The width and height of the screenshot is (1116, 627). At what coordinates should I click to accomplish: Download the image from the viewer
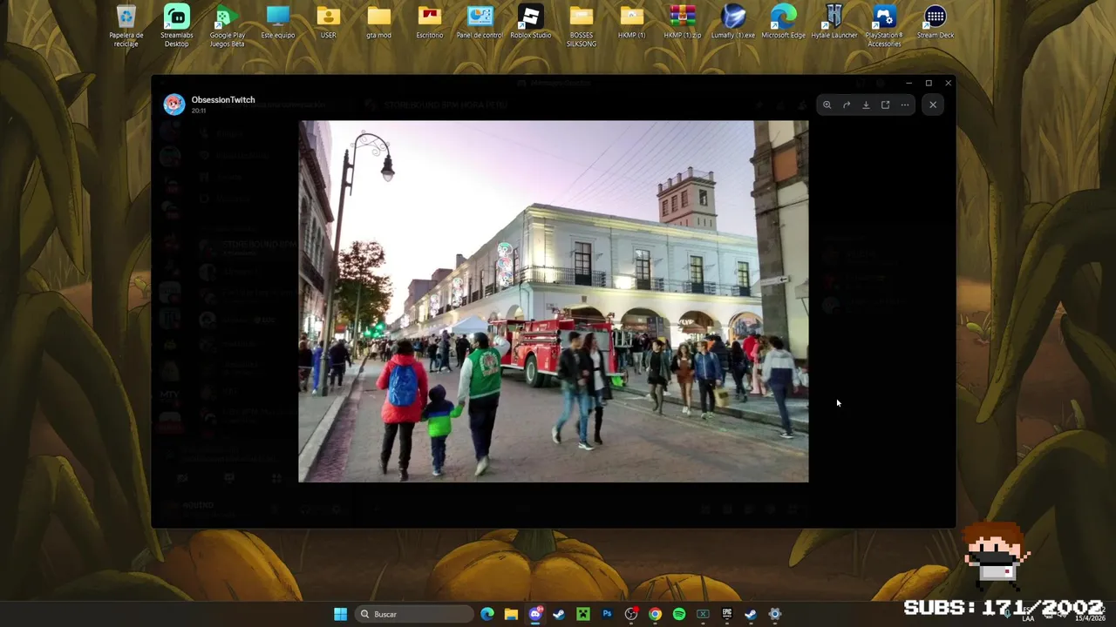(x=866, y=105)
